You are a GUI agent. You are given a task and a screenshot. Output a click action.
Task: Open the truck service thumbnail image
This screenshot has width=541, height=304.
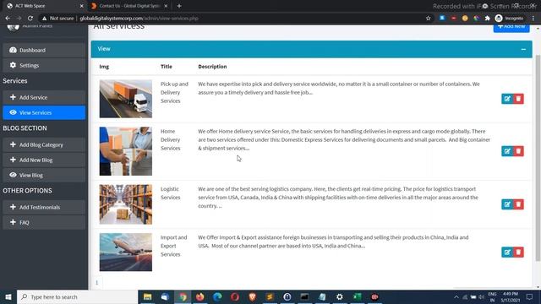point(126,99)
